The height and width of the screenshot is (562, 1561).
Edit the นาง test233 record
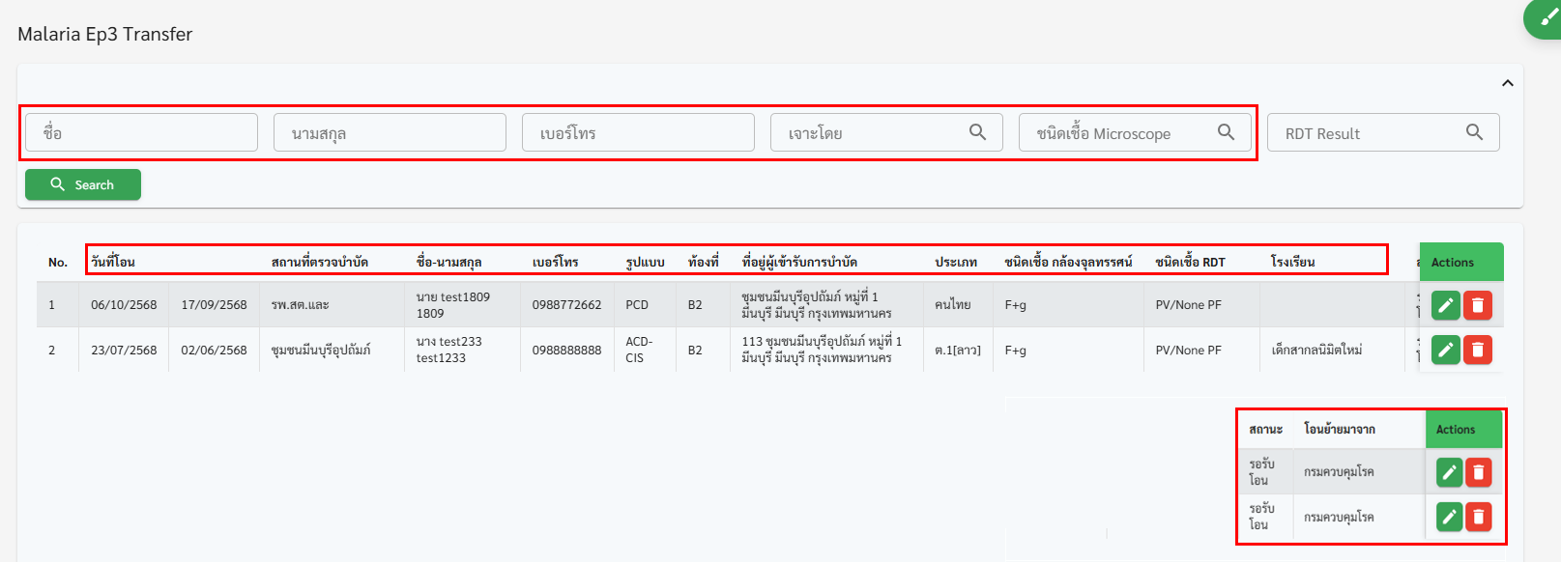[x=1445, y=350]
